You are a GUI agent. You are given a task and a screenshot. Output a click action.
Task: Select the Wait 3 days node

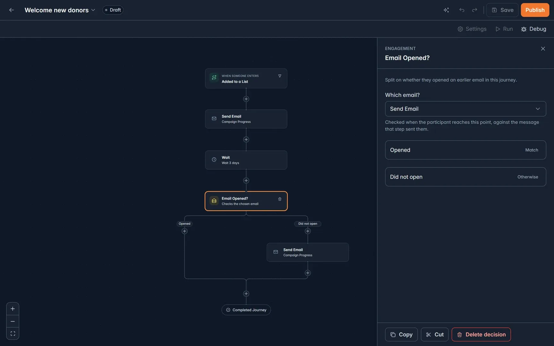246,160
